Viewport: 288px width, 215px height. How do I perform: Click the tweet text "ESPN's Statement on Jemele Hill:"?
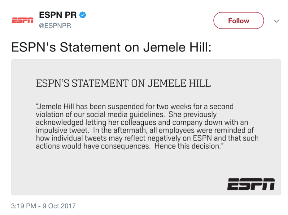tap(111, 47)
